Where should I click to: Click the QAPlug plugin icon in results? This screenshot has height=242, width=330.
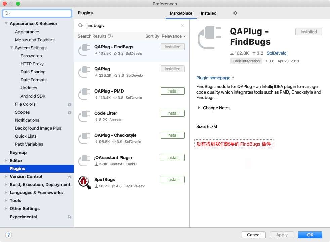[84, 72]
